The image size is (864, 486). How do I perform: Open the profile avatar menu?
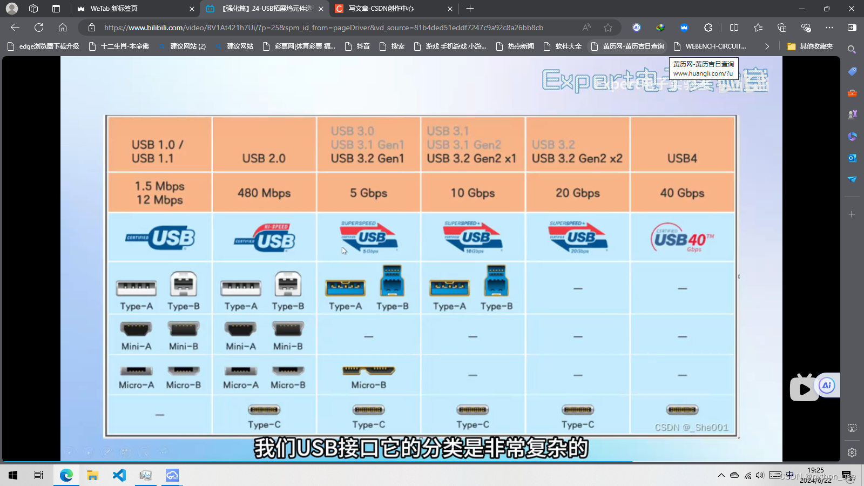pyautogui.click(x=12, y=9)
